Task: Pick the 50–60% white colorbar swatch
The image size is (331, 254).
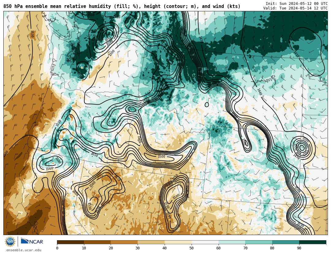Action: (205, 242)
